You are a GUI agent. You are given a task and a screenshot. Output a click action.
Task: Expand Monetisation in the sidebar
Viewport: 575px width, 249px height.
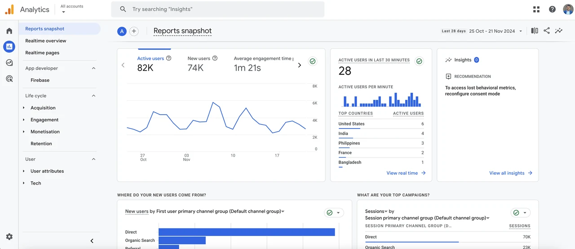point(24,132)
